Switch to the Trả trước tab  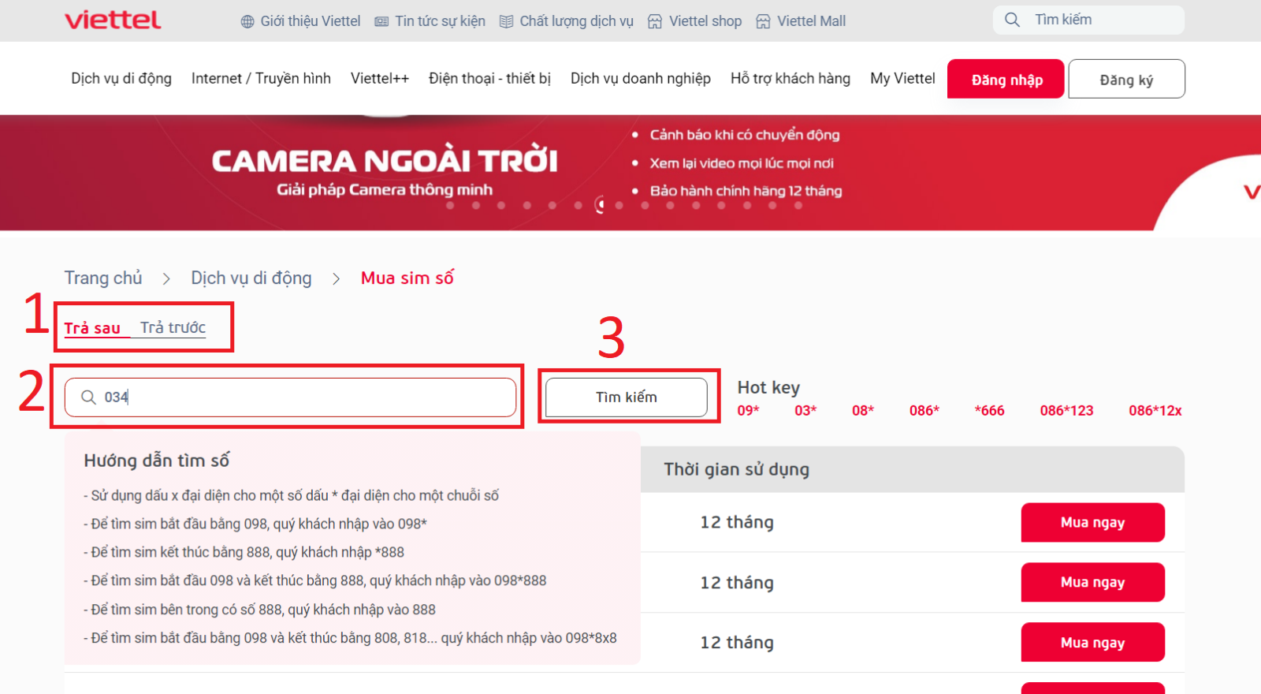tap(173, 327)
